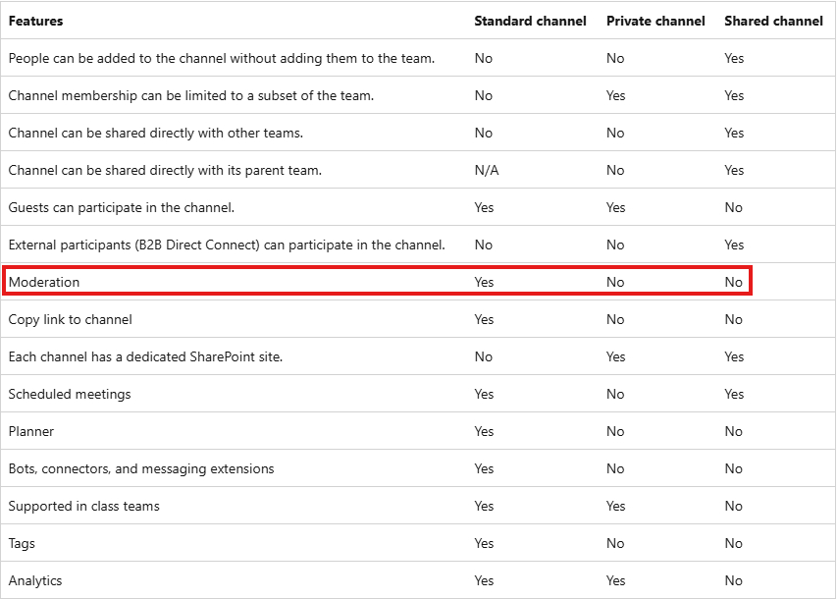The height and width of the screenshot is (599, 838).
Task: Click the Features column header
Action: (x=35, y=21)
